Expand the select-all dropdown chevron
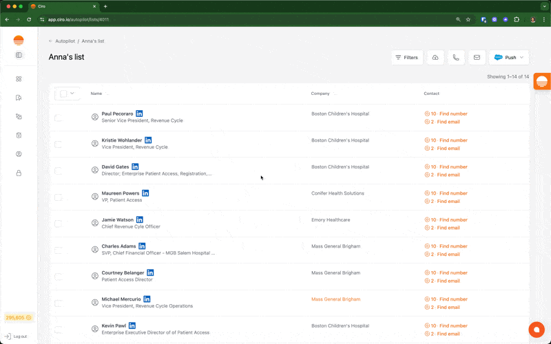 click(72, 94)
